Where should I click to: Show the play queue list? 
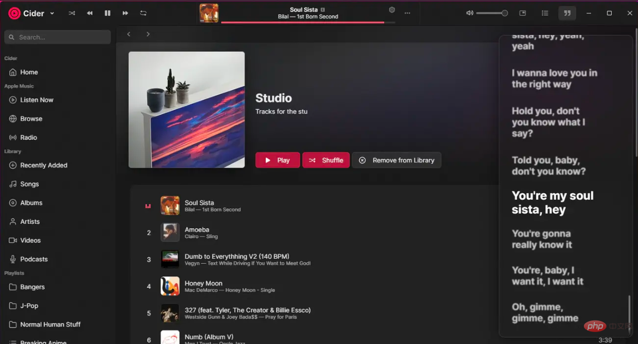545,13
